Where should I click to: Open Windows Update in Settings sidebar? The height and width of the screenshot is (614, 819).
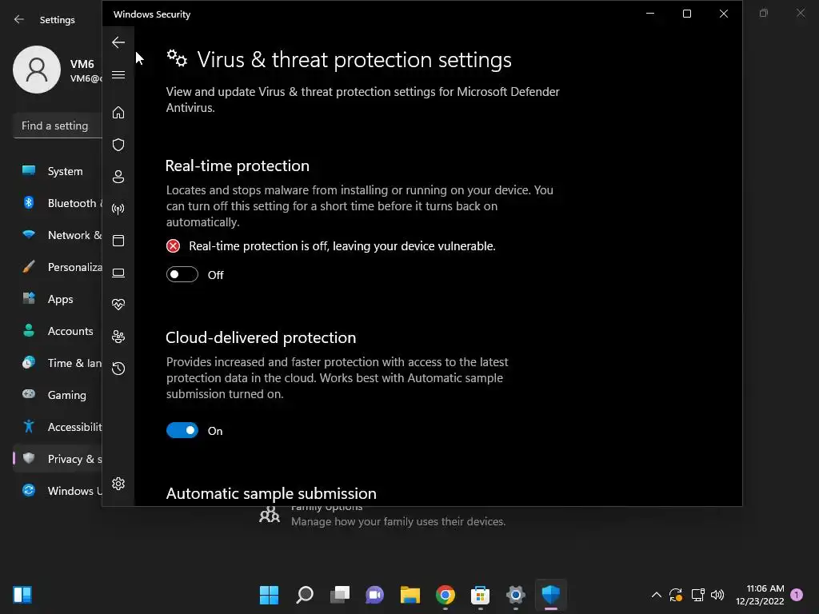tap(58, 491)
